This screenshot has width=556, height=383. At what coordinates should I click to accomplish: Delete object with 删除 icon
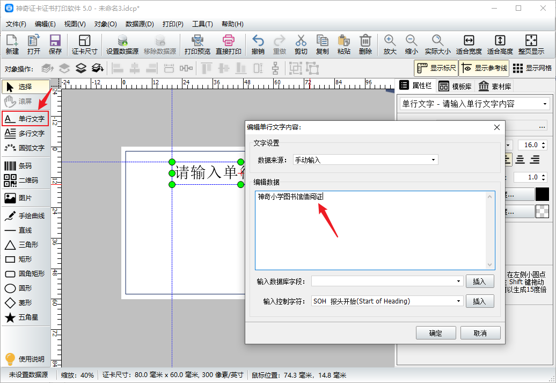tap(365, 45)
